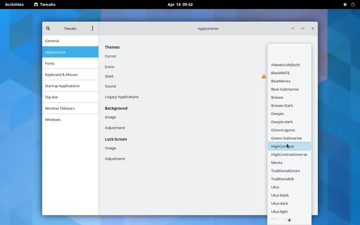Select Ukui-light option
This screenshot has width=360, height=225.
click(289, 211)
